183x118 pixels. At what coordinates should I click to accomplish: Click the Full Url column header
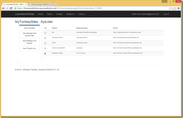click(115, 28)
